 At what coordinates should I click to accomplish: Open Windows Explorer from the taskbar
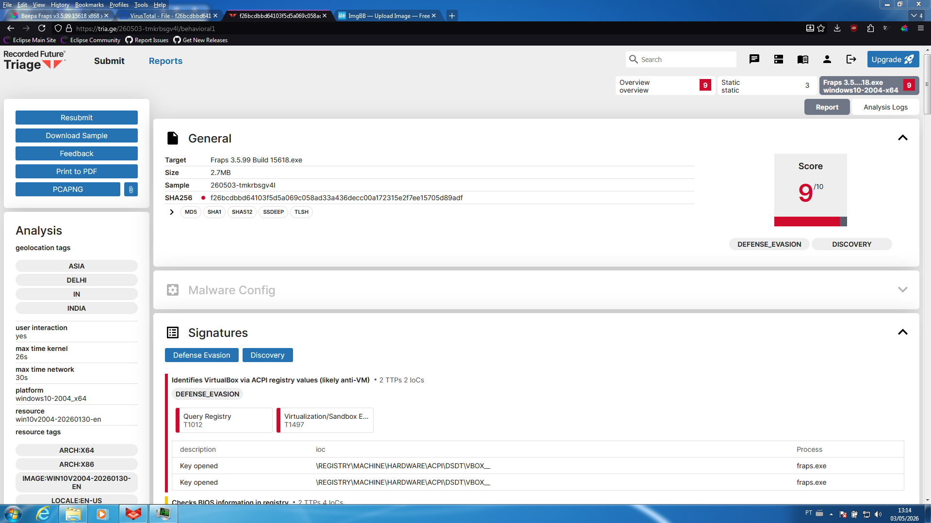click(x=73, y=514)
